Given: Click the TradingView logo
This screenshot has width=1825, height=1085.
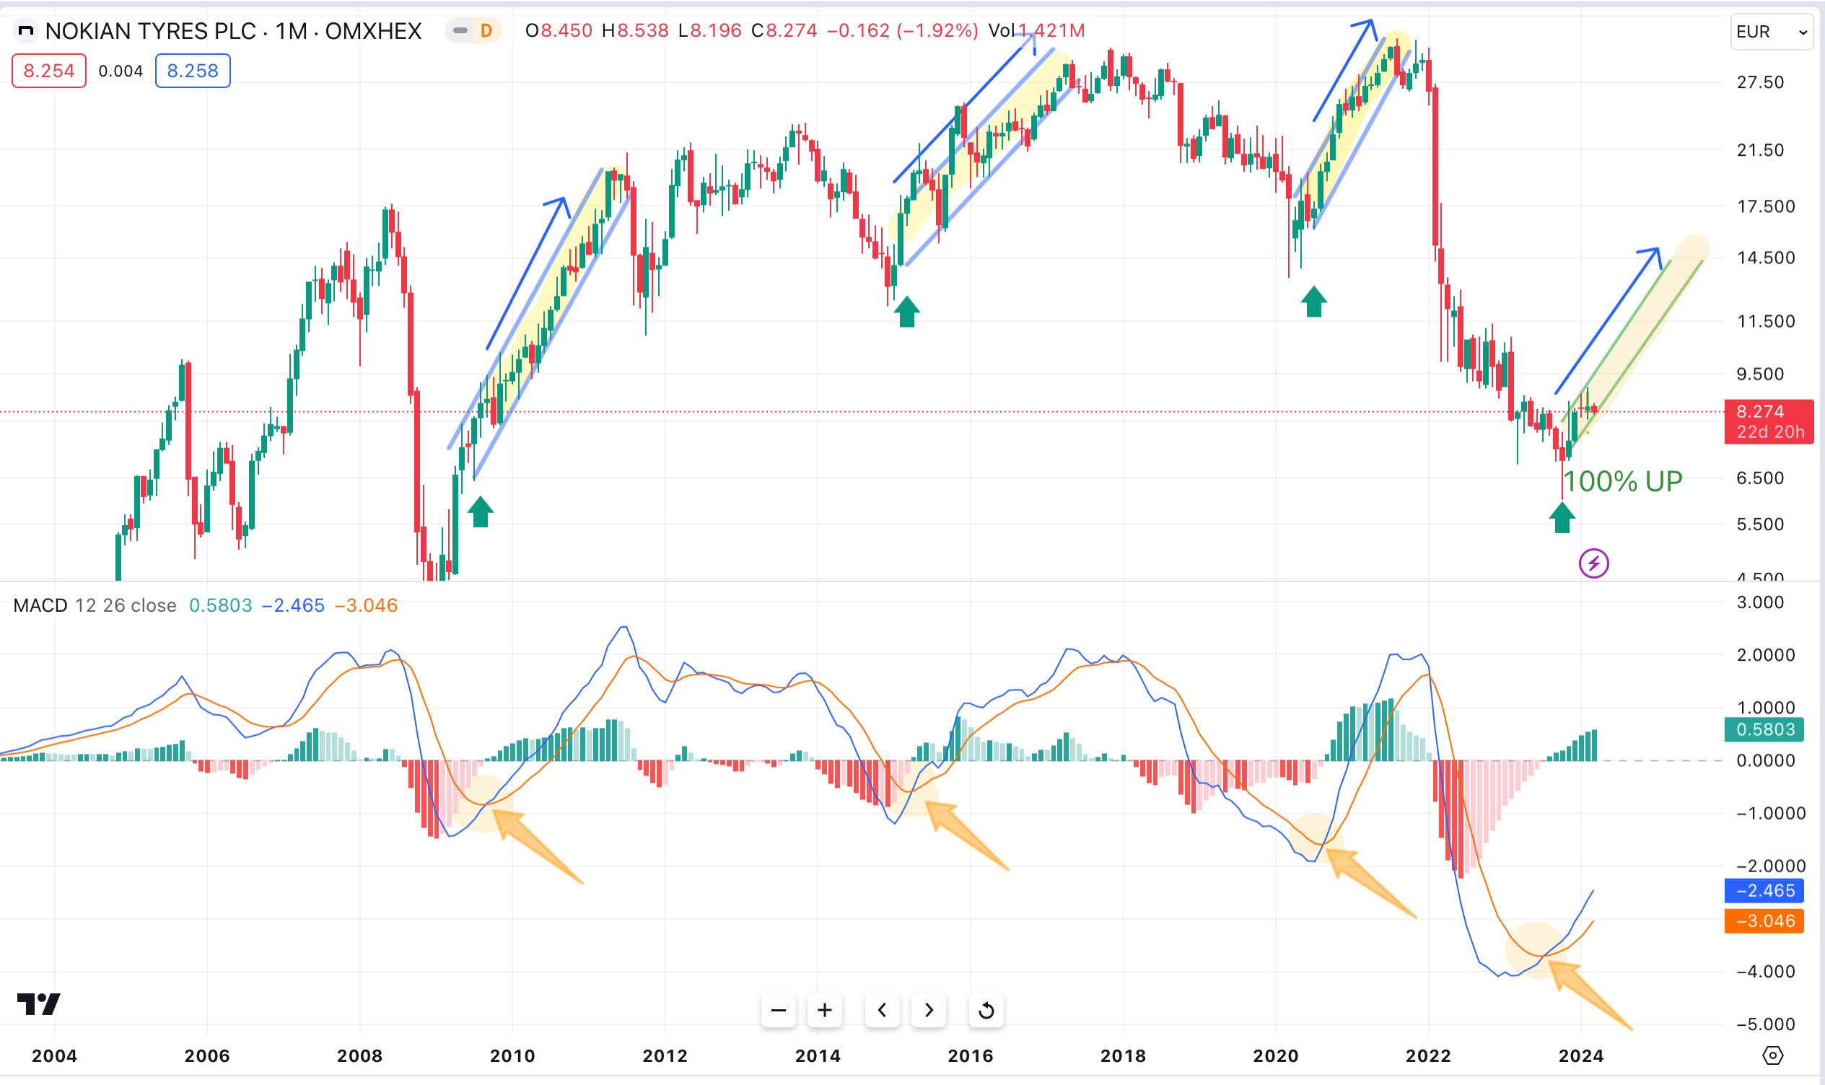Looking at the screenshot, I should tap(39, 1004).
